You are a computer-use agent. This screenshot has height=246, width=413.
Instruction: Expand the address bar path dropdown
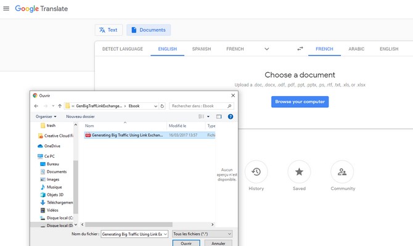pyautogui.click(x=156, y=106)
